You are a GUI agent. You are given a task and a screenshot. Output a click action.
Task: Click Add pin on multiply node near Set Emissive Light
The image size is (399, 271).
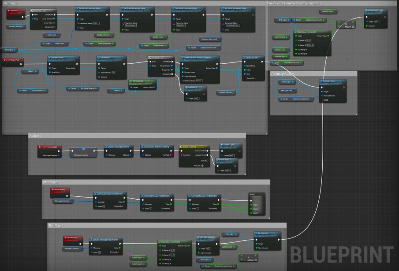click(349, 27)
